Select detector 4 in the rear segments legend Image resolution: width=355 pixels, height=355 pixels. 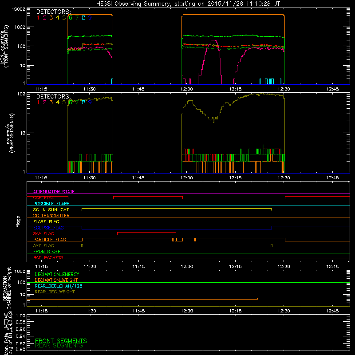(x=58, y=103)
